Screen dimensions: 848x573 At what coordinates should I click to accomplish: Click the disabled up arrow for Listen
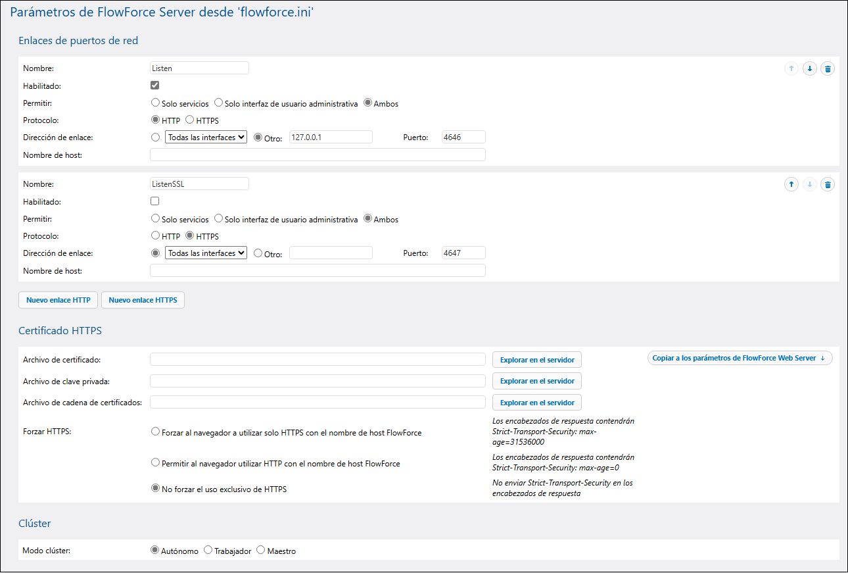[x=791, y=68]
